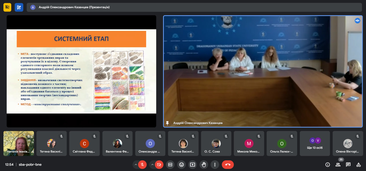The height and width of the screenshot is (171, 366).
Task: Click the present screen icon
Action: 192,164
